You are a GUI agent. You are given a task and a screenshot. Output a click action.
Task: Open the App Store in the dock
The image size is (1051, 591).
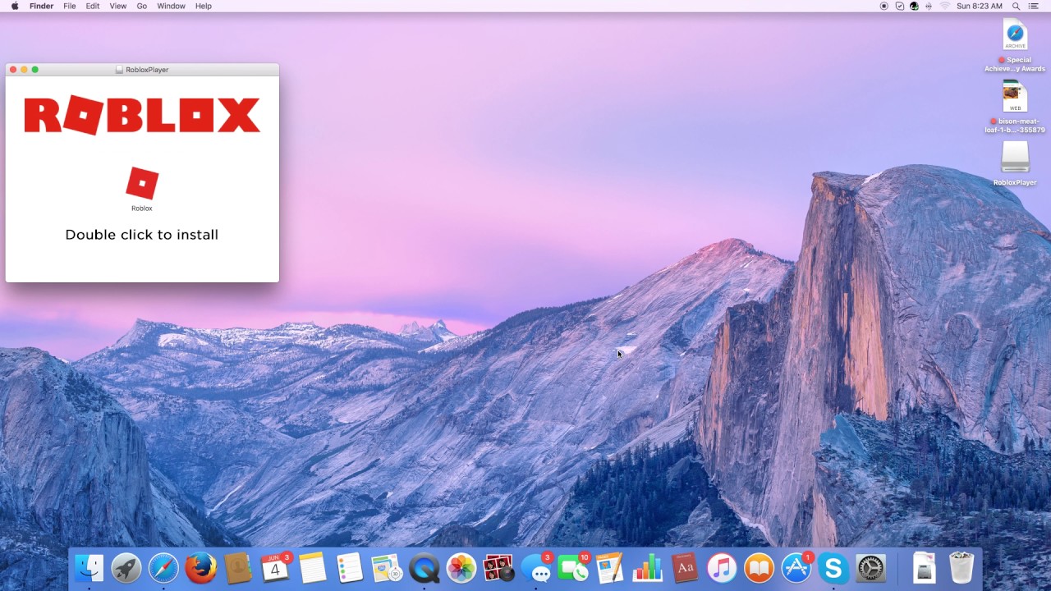[x=796, y=568]
